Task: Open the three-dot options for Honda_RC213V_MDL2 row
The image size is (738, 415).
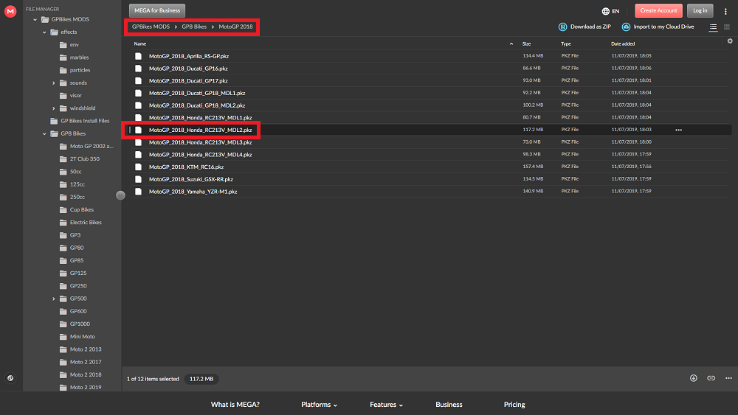Action: pos(679,130)
